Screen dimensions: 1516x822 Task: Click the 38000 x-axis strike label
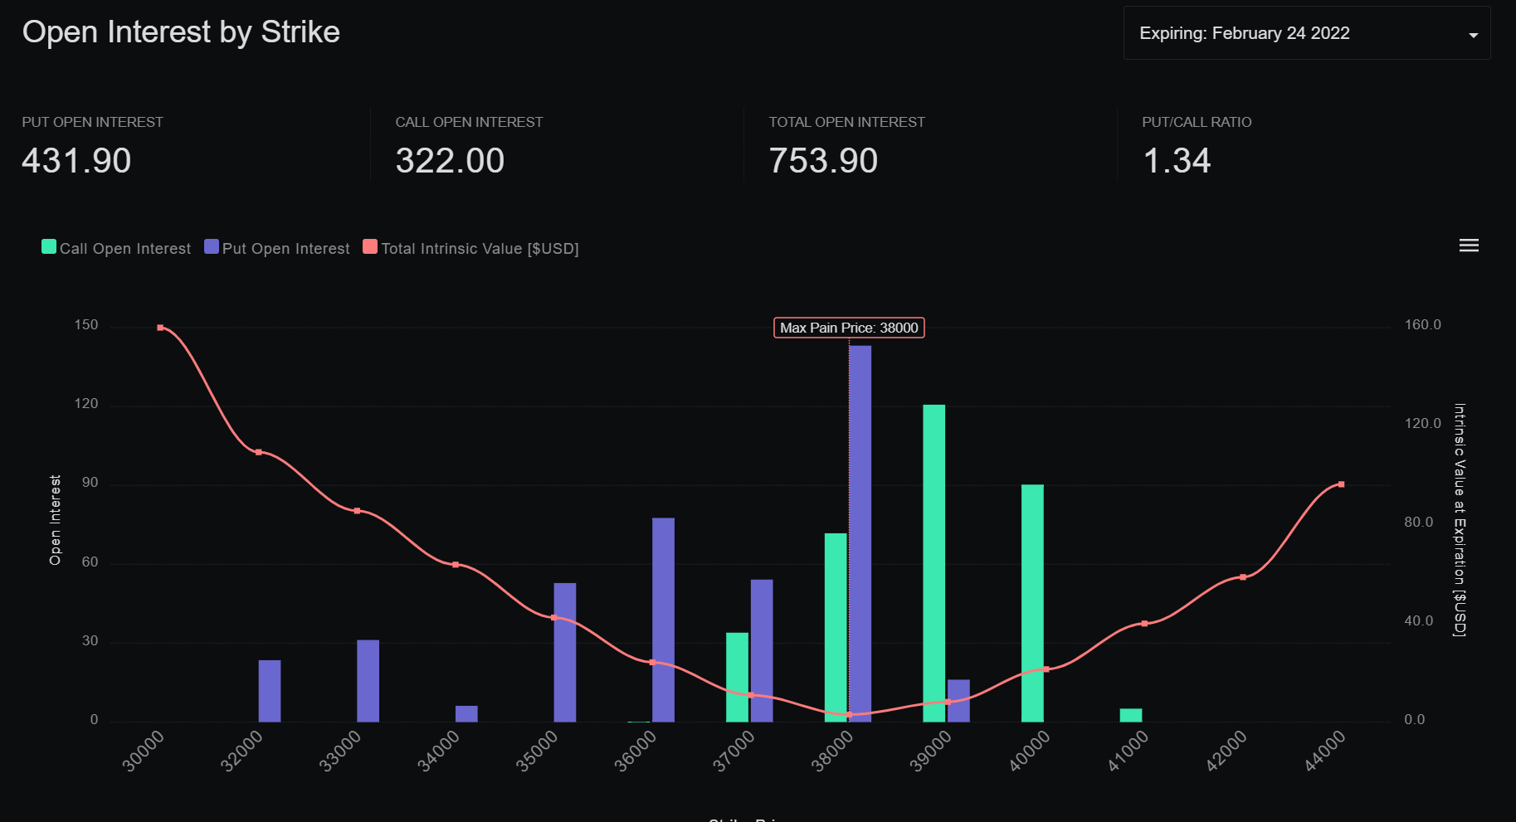coord(832,751)
